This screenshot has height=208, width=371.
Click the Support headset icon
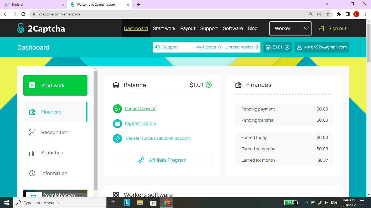[158, 47]
